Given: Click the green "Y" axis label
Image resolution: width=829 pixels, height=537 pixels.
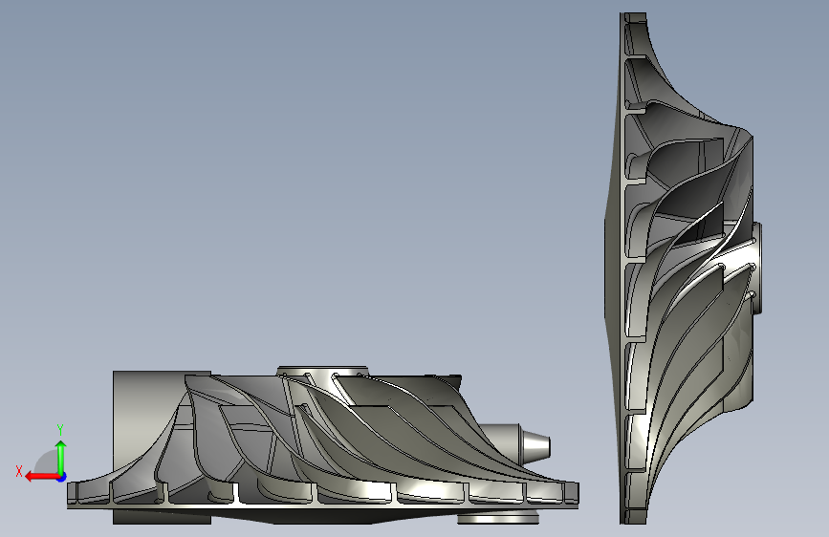Looking at the screenshot, I should click(60, 430).
